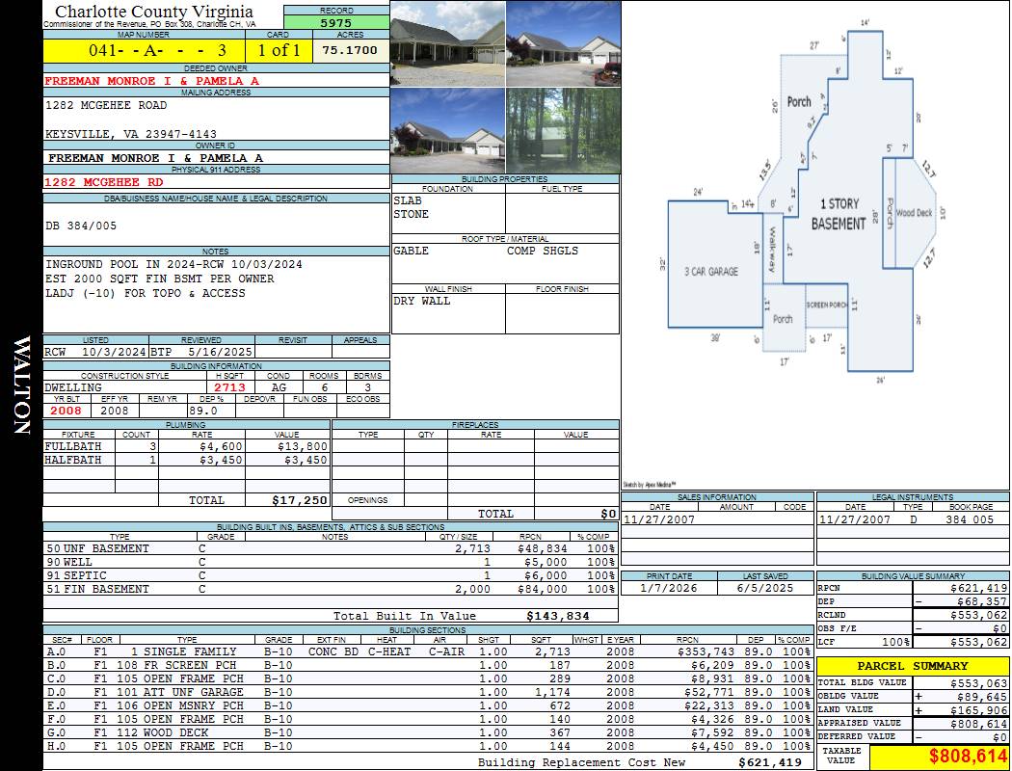Click the Wood Deck section in sketch
This screenshot has width=1012, height=771.
pos(914,213)
